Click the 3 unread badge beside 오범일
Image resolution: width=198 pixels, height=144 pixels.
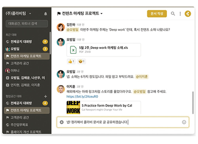pos(45,49)
